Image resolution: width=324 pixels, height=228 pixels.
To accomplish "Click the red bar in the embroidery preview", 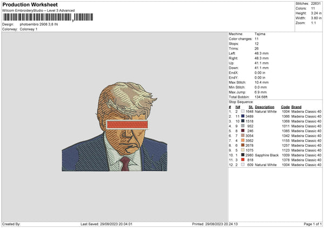I will coord(127,125).
